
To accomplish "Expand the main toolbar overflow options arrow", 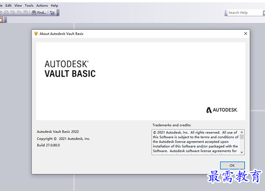I will pos(58,13).
